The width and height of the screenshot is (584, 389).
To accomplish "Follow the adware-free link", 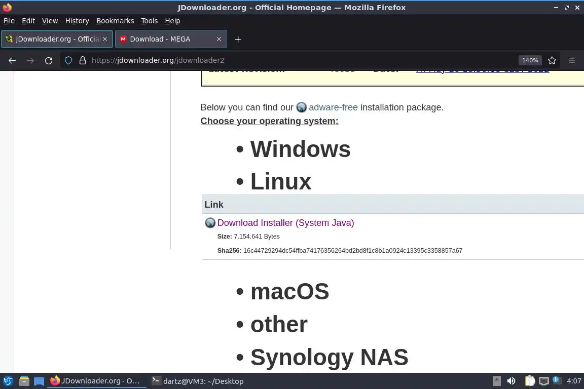I will pyautogui.click(x=333, y=107).
